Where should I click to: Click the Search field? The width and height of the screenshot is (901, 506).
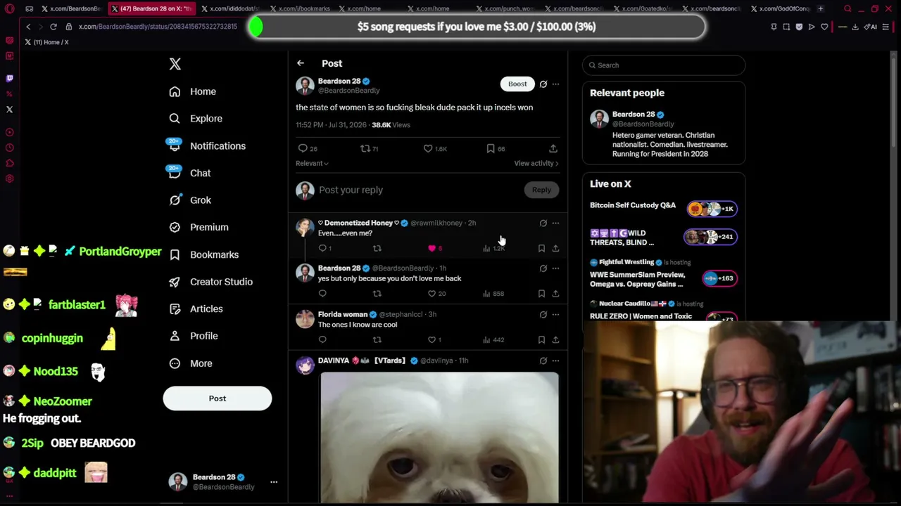[664, 65]
